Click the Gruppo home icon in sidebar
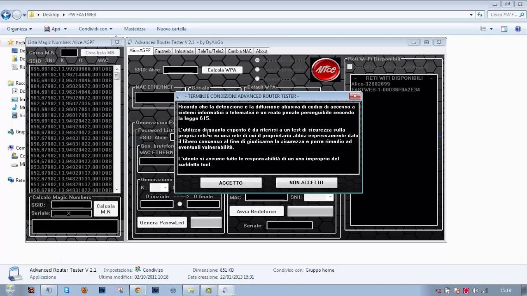Image resolution: width=527 pixels, height=296 pixels. pos(11,132)
